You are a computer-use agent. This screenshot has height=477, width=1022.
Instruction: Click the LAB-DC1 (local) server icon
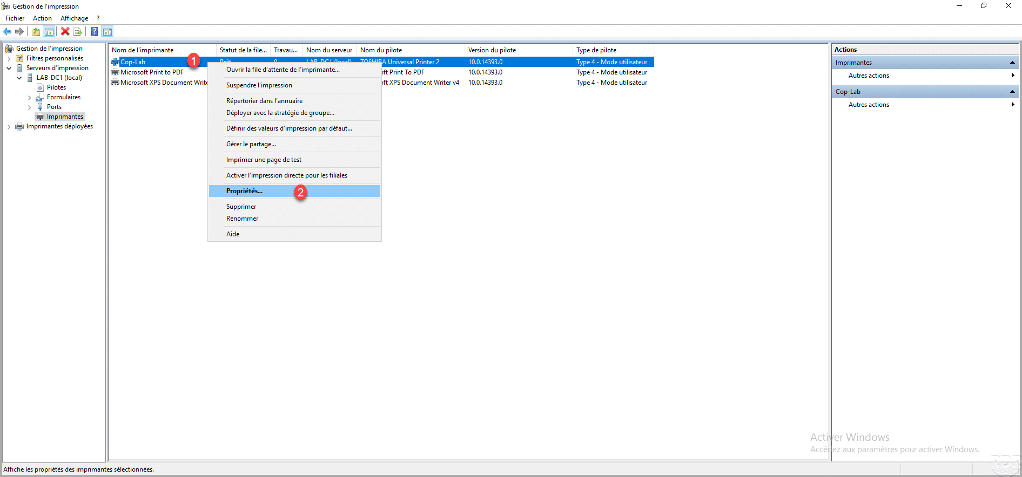pyautogui.click(x=30, y=78)
